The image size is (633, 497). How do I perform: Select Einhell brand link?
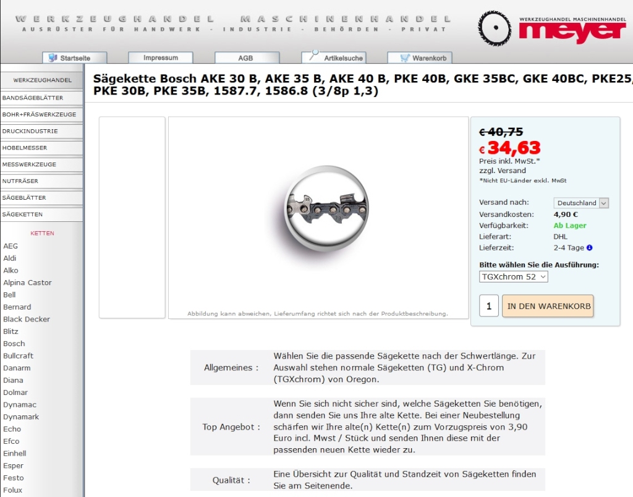pos(15,453)
